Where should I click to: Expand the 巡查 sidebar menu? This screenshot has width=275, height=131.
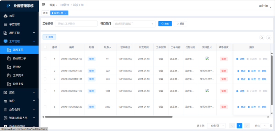19,92
